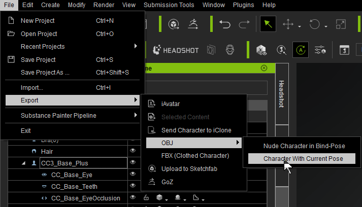This screenshot has height=207, width=362.
Task: Click the lock icon in CC_Base_EyeOcclusion row
Action: click(146, 197)
